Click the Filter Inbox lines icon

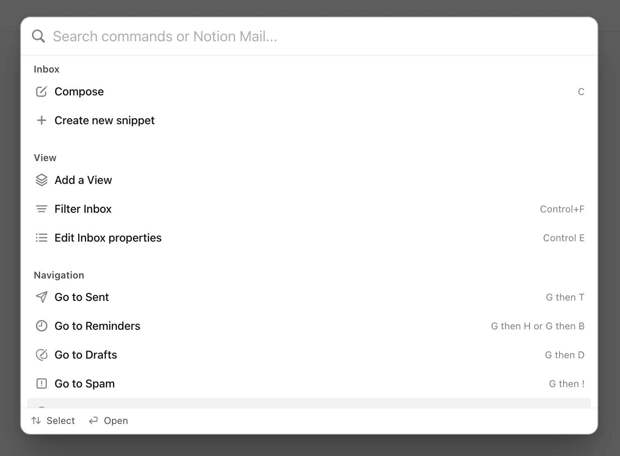(42, 209)
